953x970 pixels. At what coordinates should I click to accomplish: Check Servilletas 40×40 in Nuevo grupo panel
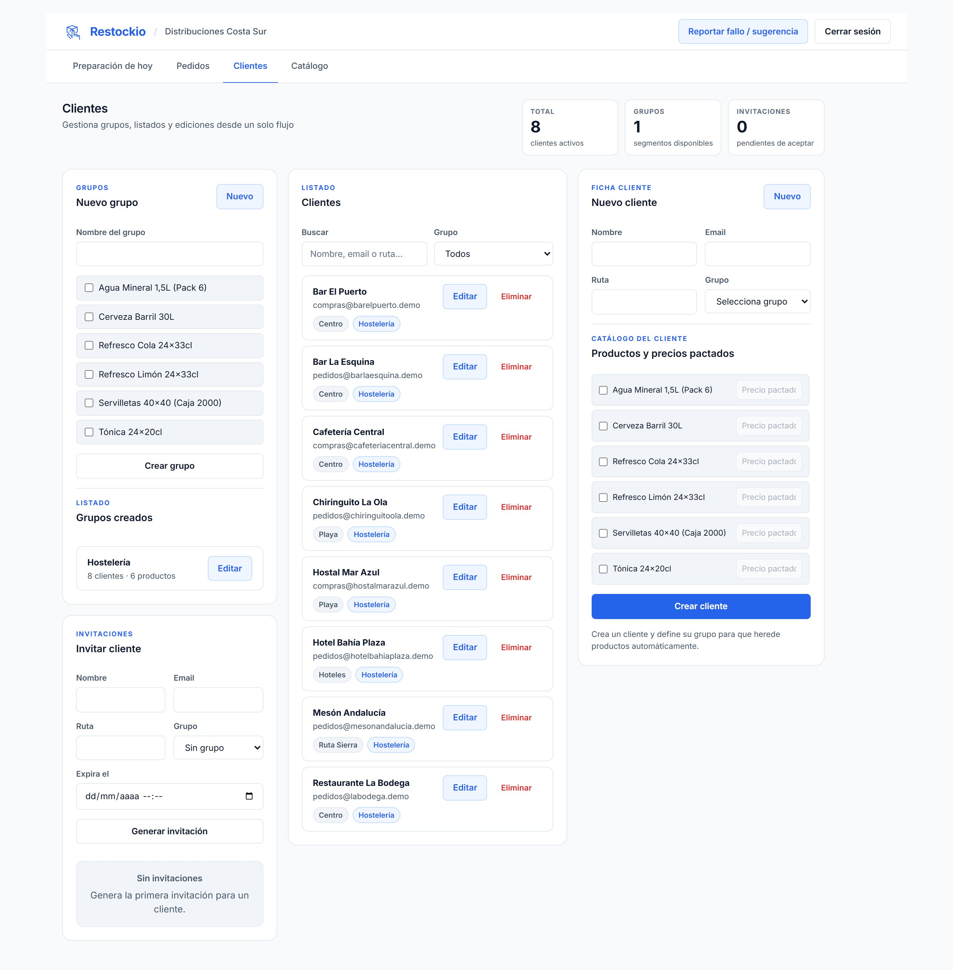(89, 403)
